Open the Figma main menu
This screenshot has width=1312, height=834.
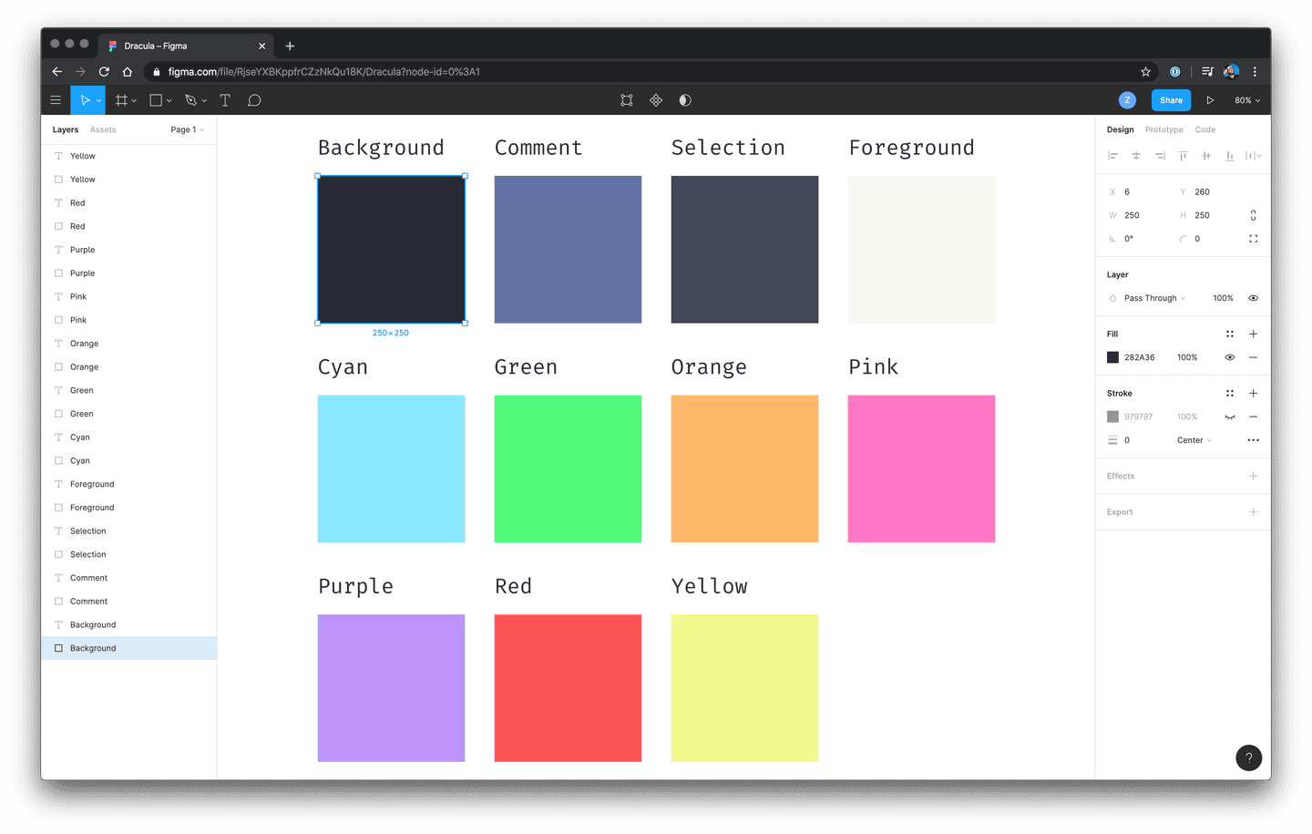56,99
